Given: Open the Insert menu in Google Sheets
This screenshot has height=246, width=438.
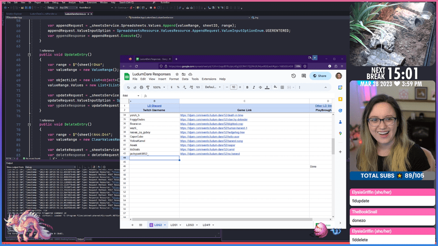Looking at the screenshot, I should click(162, 79).
